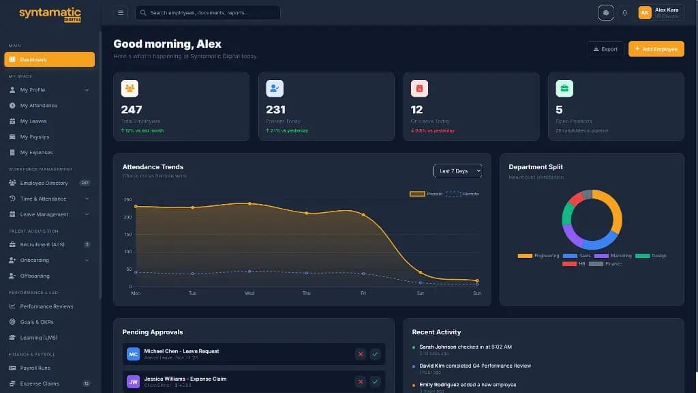
Task: Expand the Onboarding submenu
Action: 87,260
